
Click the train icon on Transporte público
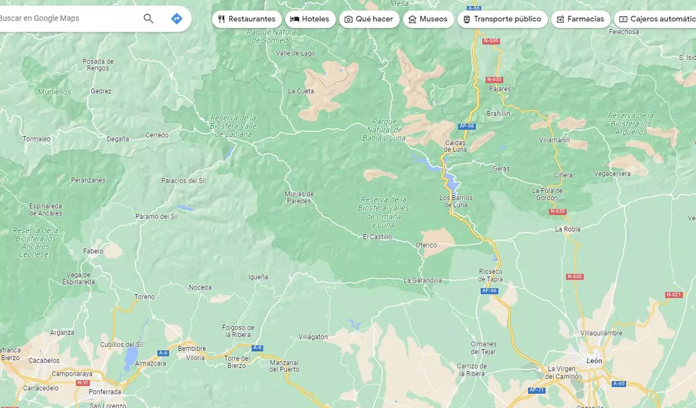(467, 19)
